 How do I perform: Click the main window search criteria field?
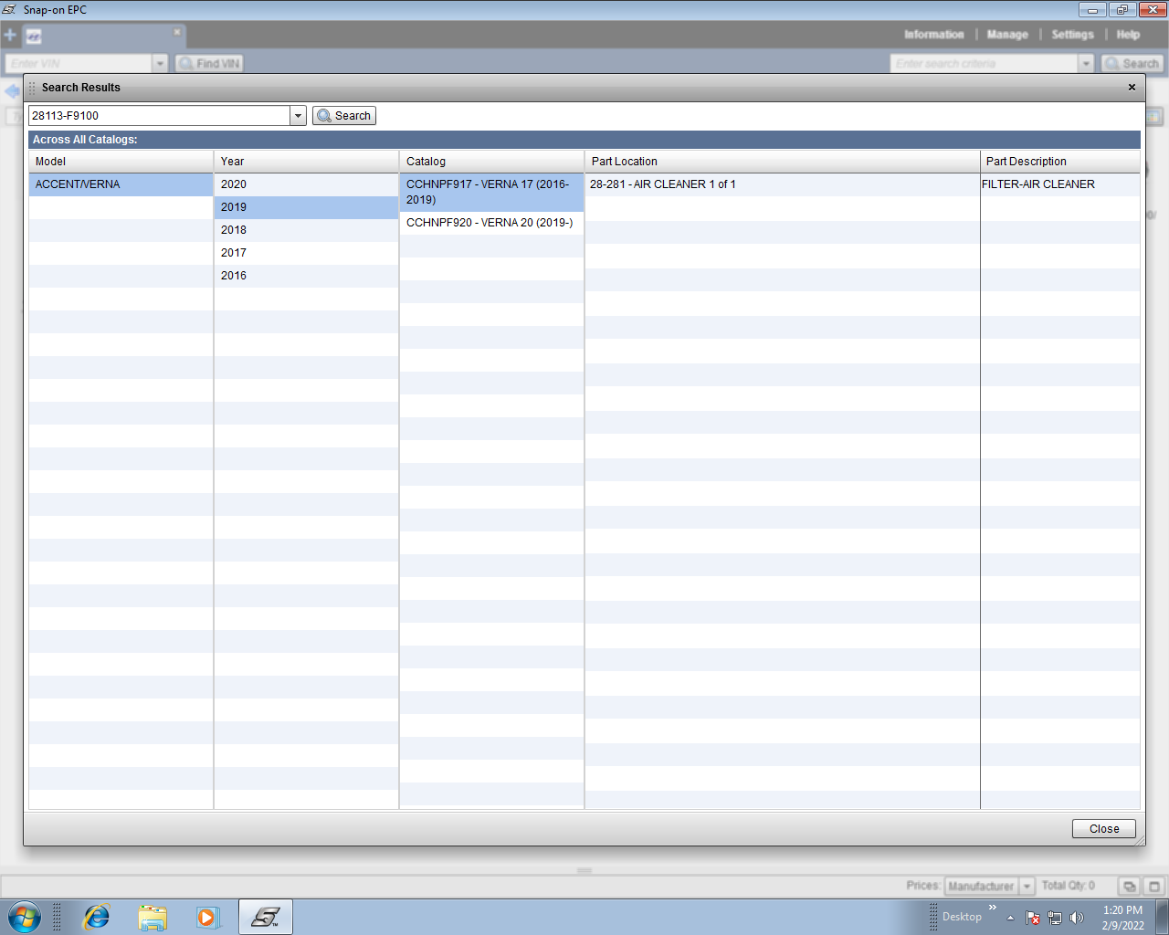pos(984,63)
